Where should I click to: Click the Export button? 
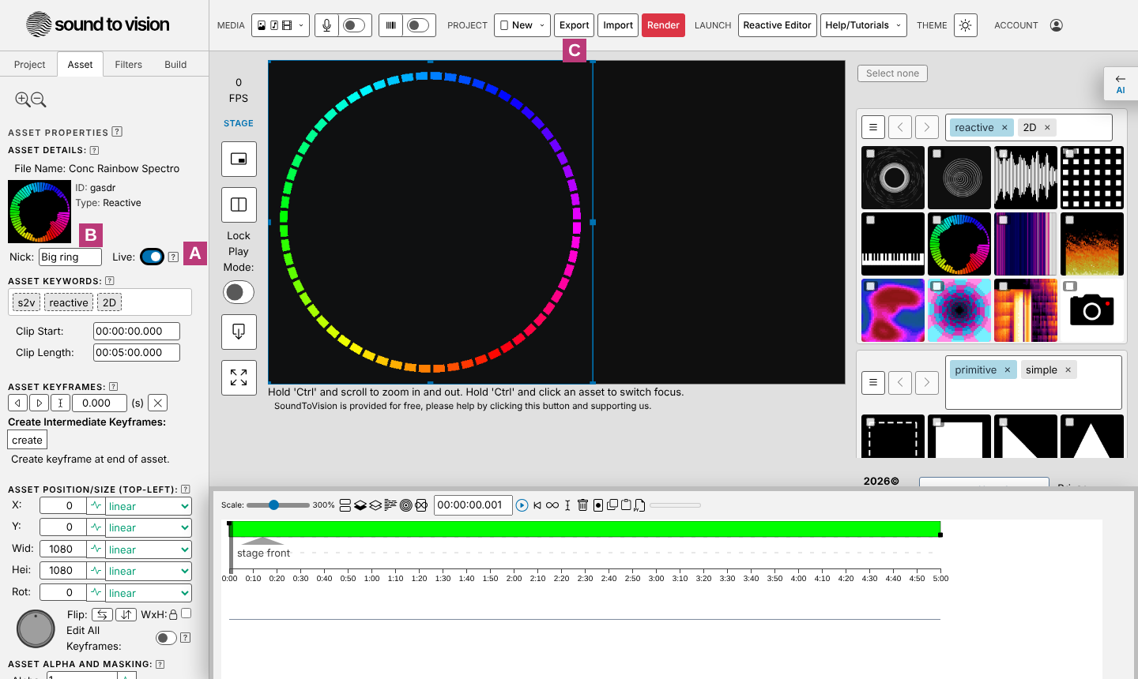tap(575, 25)
